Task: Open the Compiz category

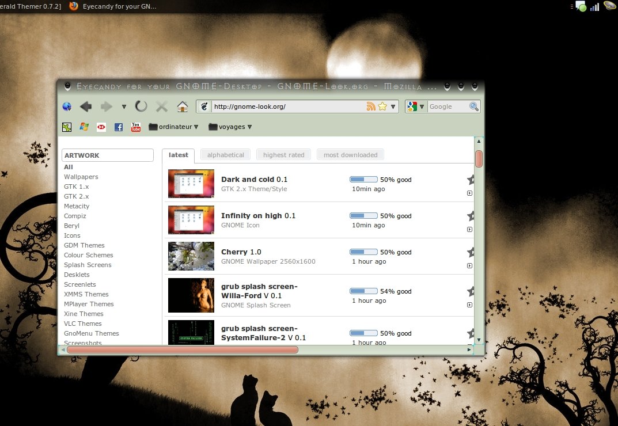Action: click(x=75, y=216)
